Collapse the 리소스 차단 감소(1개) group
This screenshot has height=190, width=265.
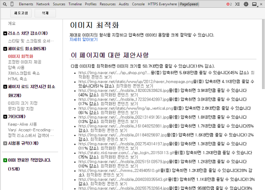(5, 34)
